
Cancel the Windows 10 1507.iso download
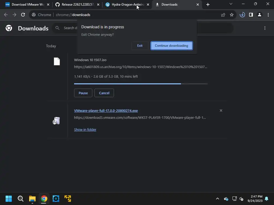tap(104, 93)
